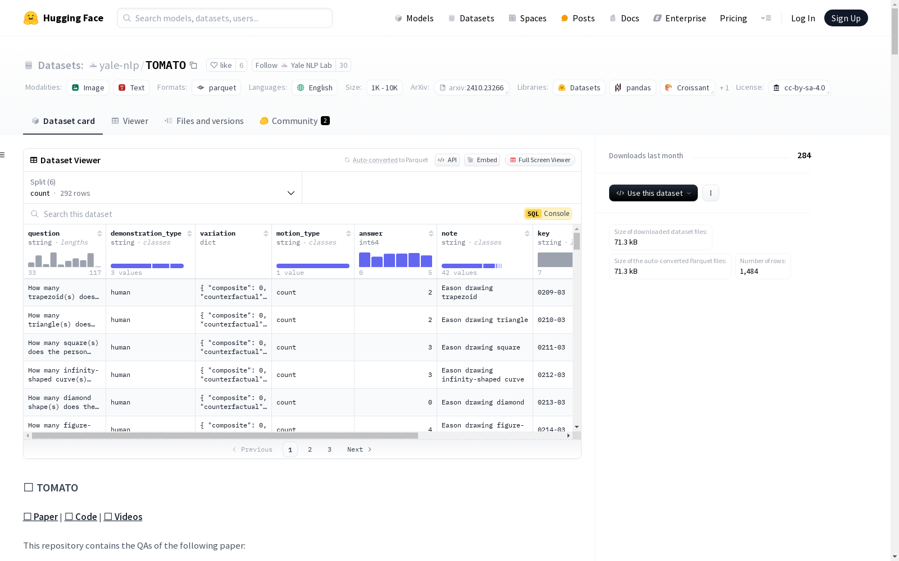
Task: Open Docs in the top navigation
Action: tap(624, 18)
